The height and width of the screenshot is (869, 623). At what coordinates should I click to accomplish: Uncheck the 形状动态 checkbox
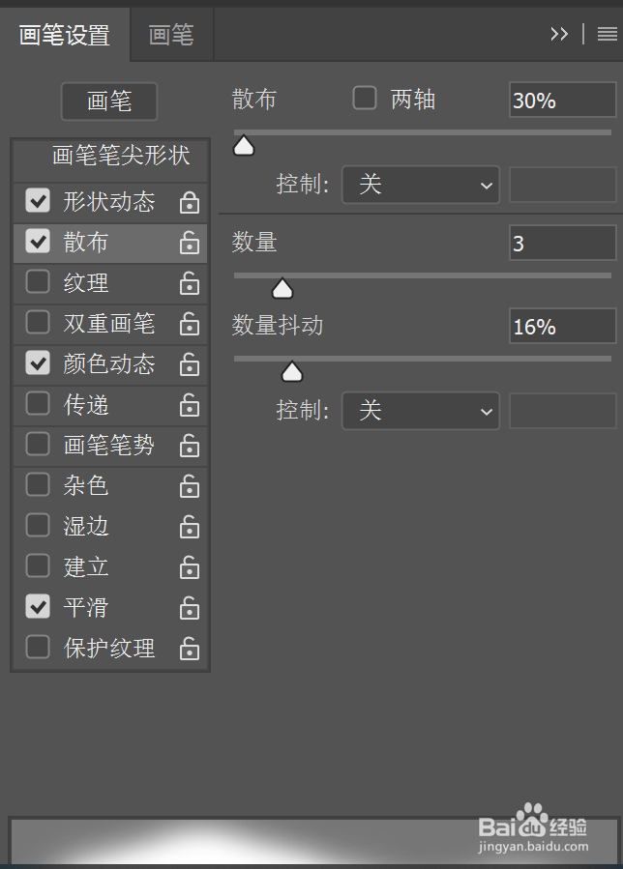[x=38, y=201]
